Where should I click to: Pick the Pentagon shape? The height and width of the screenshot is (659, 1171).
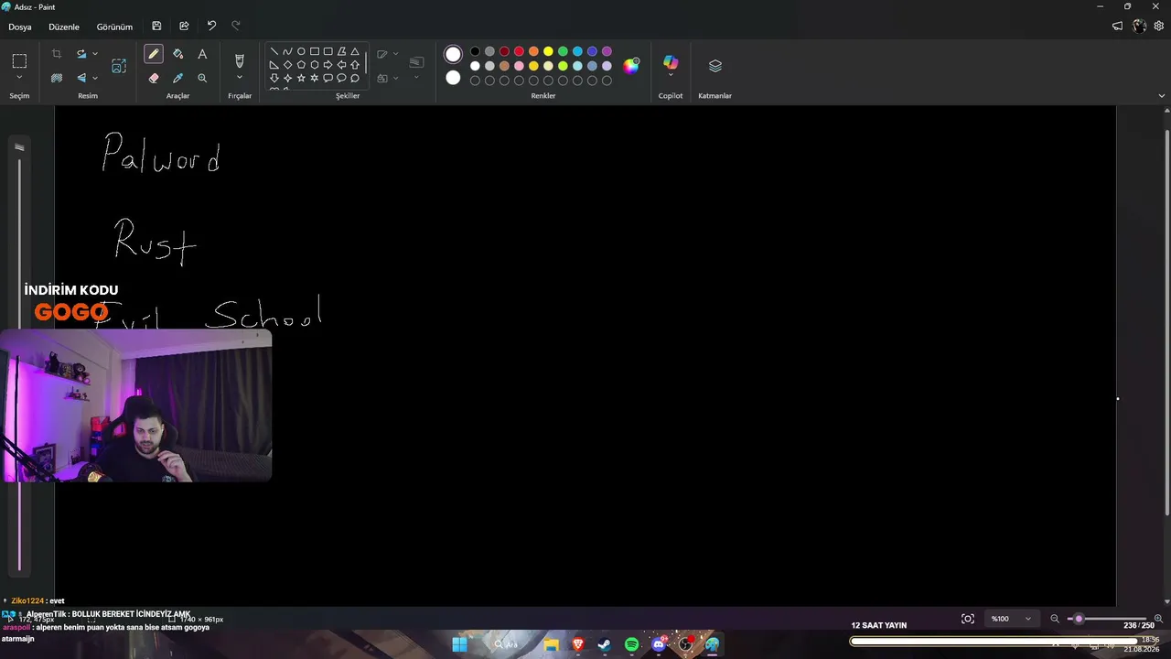[x=301, y=65]
